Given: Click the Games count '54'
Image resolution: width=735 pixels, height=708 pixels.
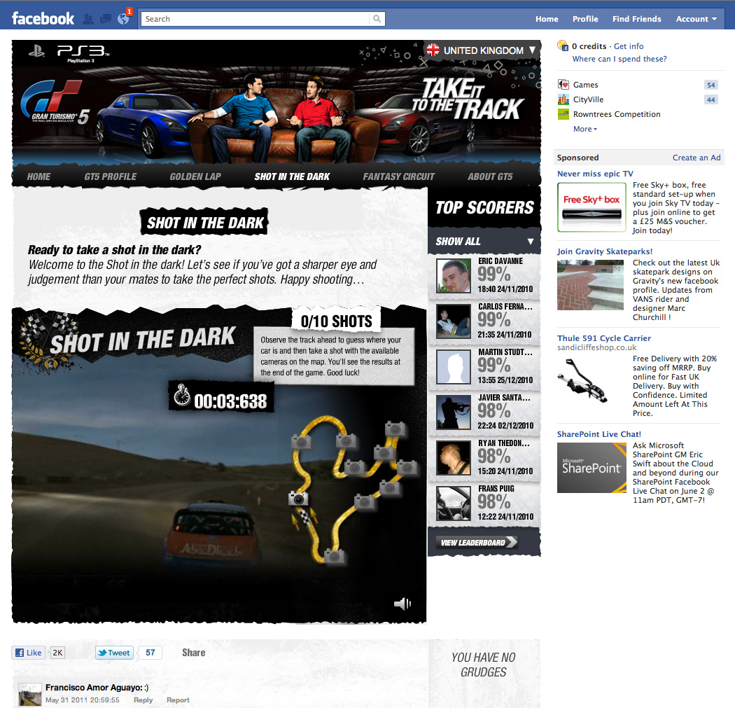Looking at the screenshot, I should click(710, 85).
